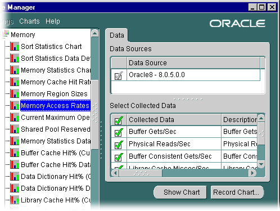Click the Memory Access Rates chart icon
280x211 pixels.
click(x=15, y=105)
